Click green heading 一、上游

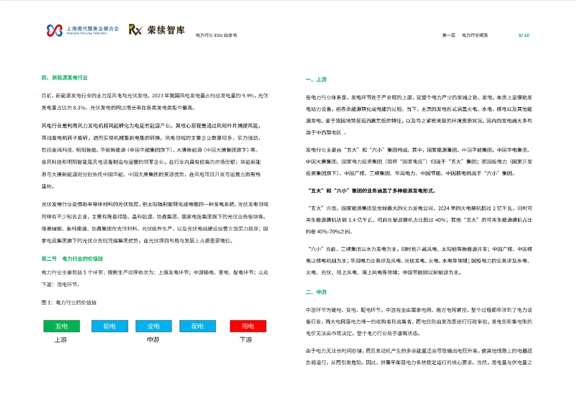click(x=317, y=79)
